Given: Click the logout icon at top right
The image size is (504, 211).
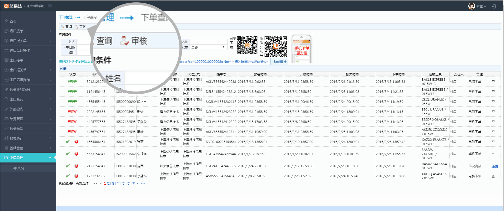Looking at the screenshot, I should 493,6.
